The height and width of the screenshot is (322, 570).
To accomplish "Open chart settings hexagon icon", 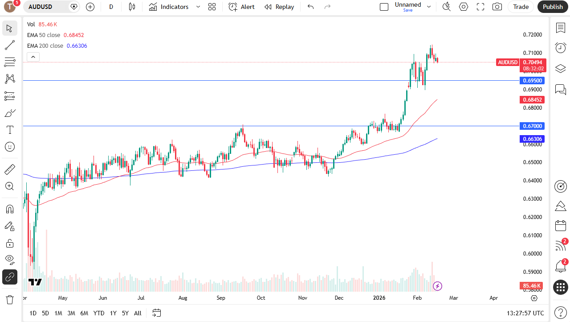I will pyautogui.click(x=464, y=7).
